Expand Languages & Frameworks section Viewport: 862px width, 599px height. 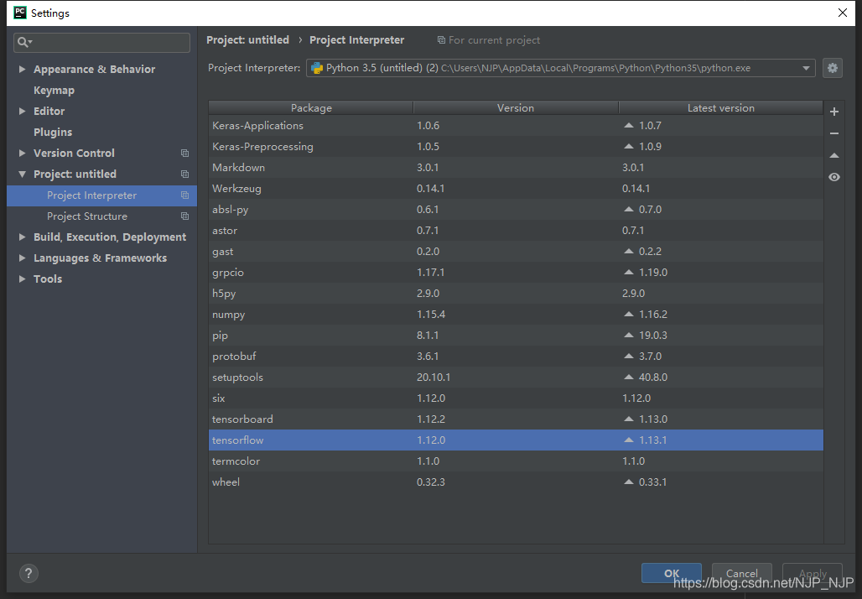pyautogui.click(x=22, y=258)
